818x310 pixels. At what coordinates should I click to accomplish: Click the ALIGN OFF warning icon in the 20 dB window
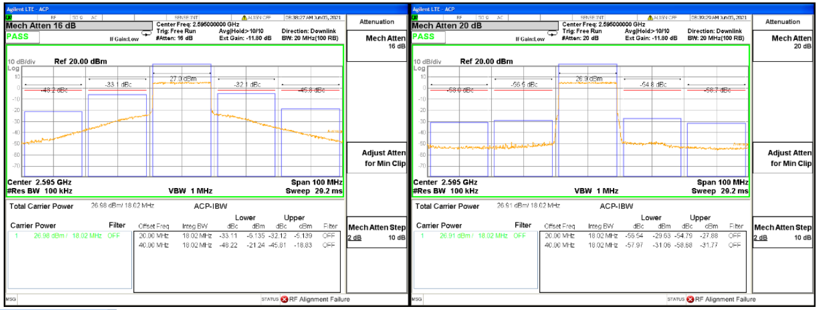tap(651, 18)
